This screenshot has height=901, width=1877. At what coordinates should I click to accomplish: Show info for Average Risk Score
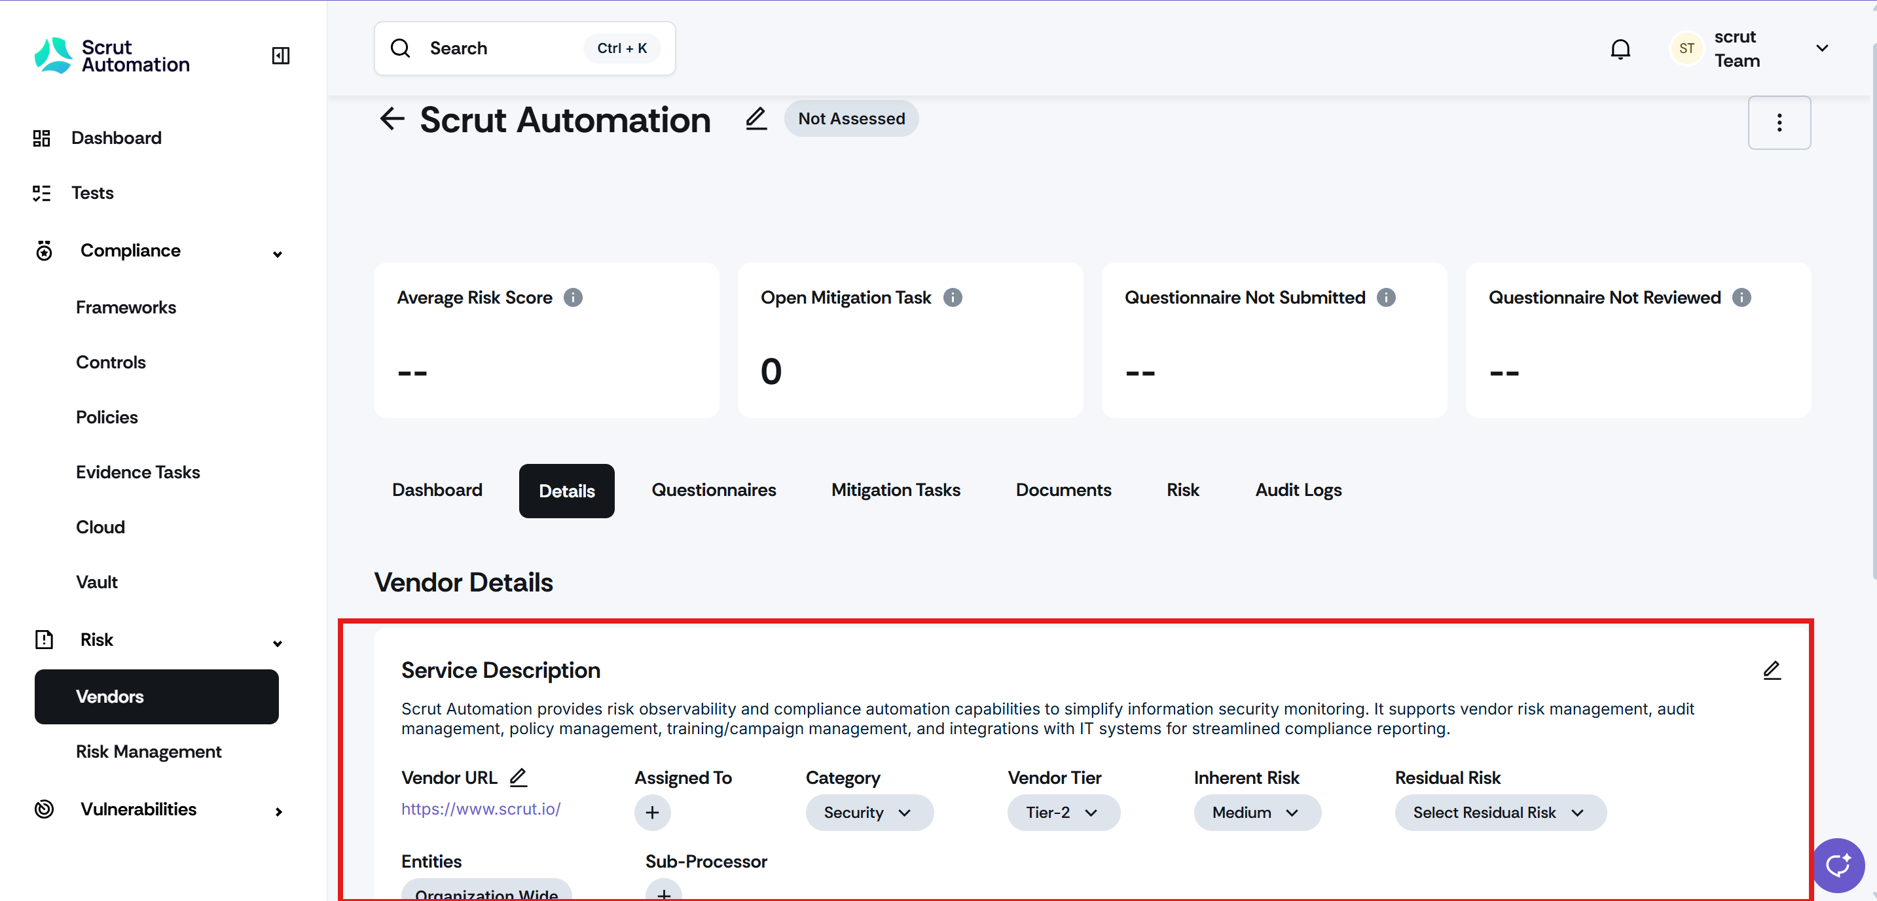pos(573,297)
